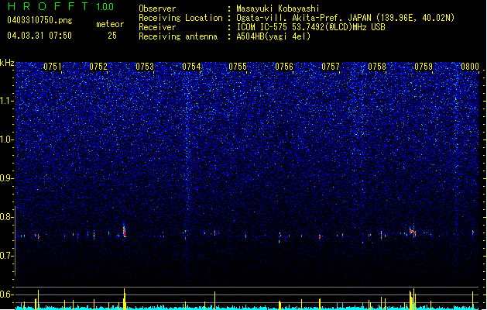Click the red meteor echo cluster near 0759

click(x=413, y=232)
